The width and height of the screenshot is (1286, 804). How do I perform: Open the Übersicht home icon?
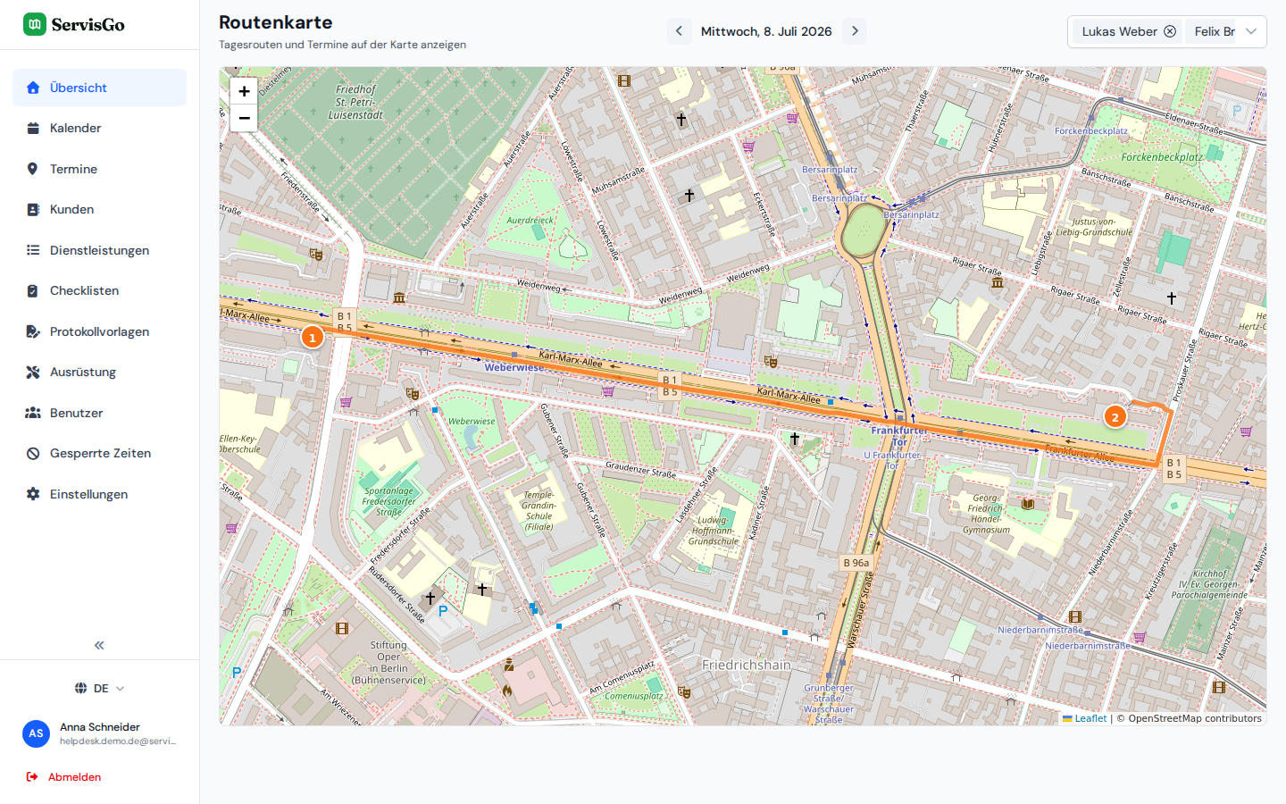33,88
